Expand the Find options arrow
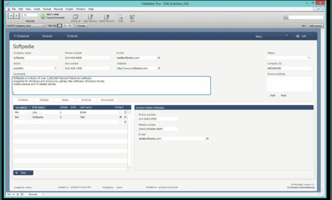This screenshot has width=332, height=200. [x=125, y=17]
